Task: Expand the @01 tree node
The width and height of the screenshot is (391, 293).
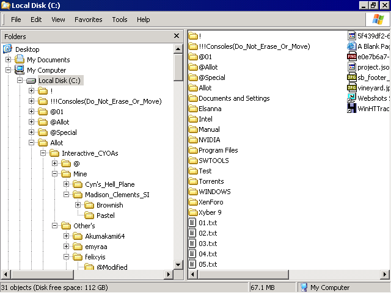Action: pos(31,111)
